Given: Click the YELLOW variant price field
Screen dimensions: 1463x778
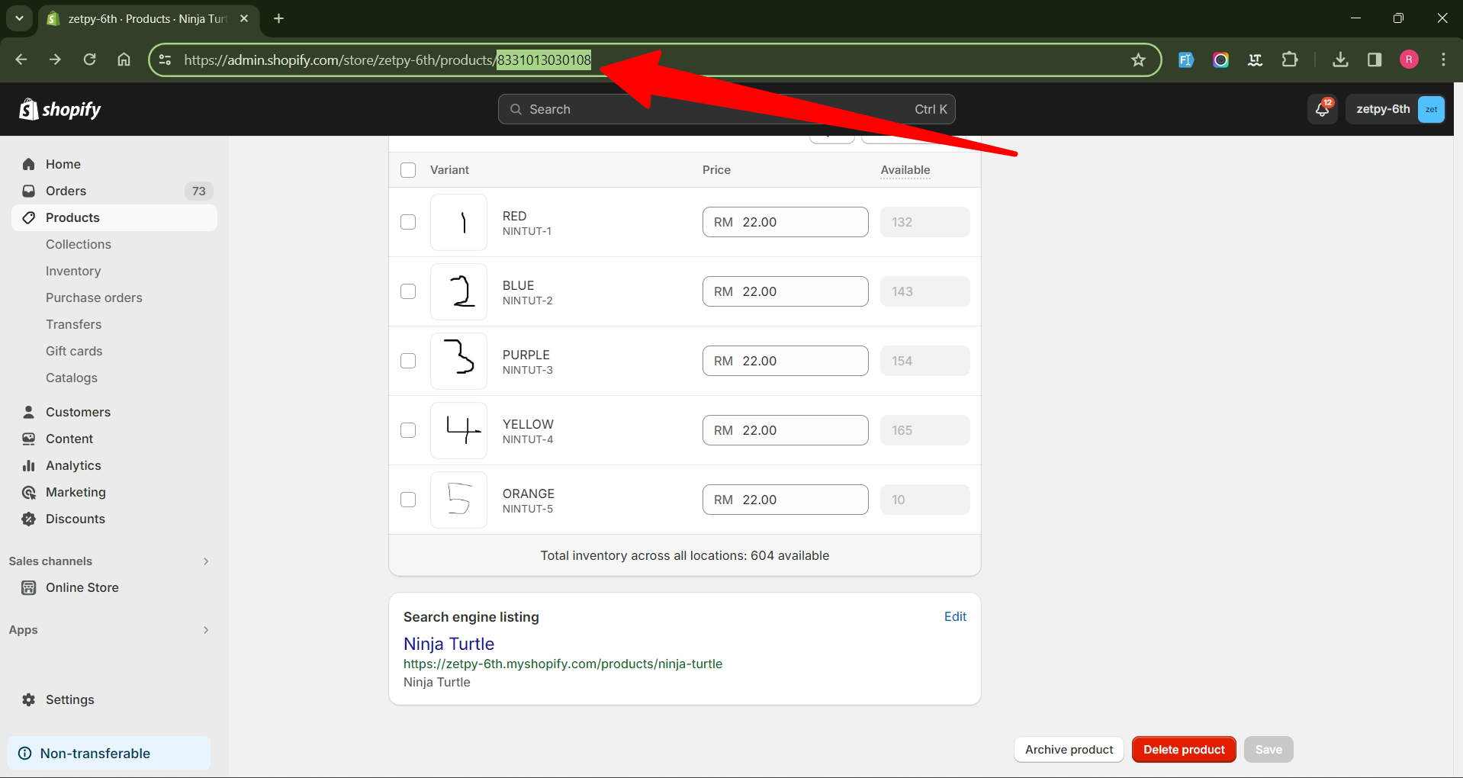Looking at the screenshot, I should tap(785, 430).
